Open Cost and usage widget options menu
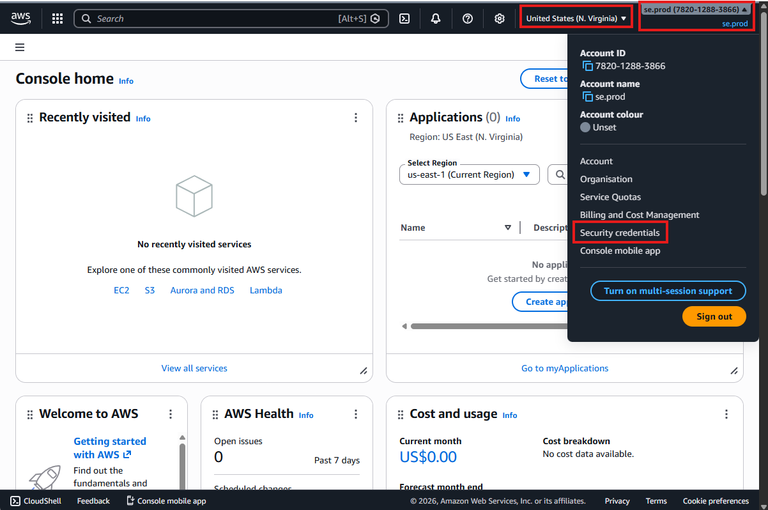The image size is (768, 510). click(x=726, y=414)
